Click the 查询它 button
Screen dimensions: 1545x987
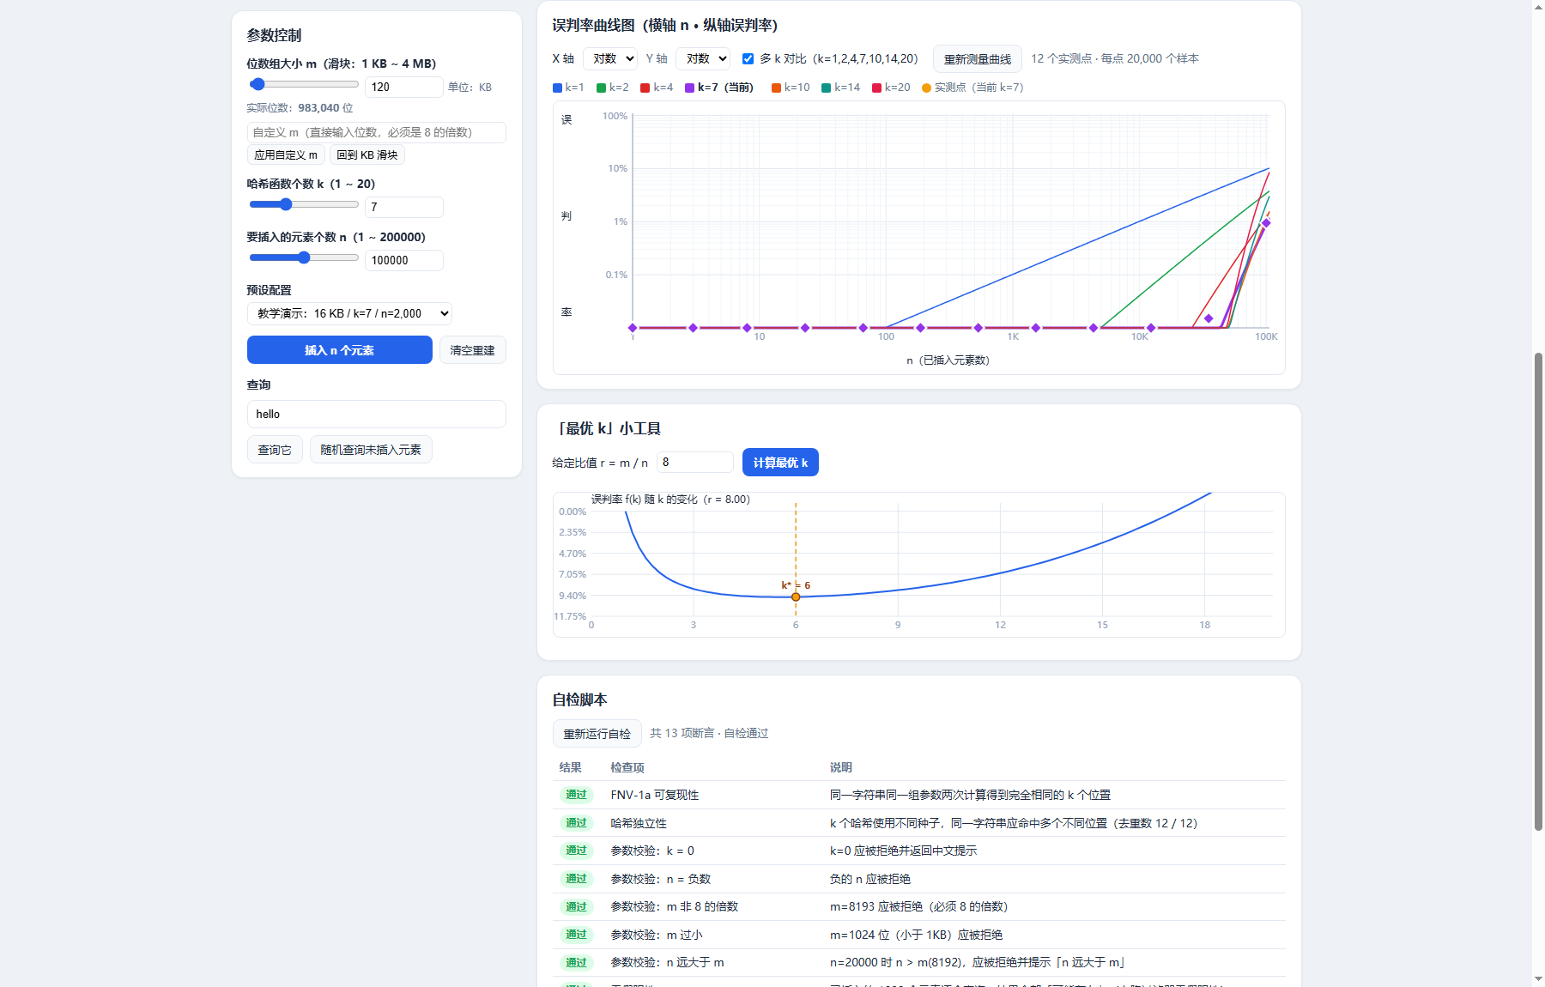(275, 450)
